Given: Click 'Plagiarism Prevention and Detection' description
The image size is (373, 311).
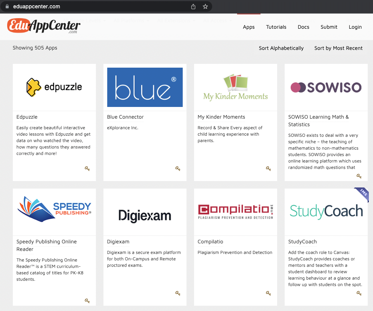Looking at the screenshot, I should [x=235, y=252].
